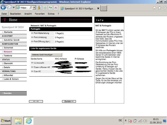
Task: Click the compatibility view page icon
Action: pos(45,8)
